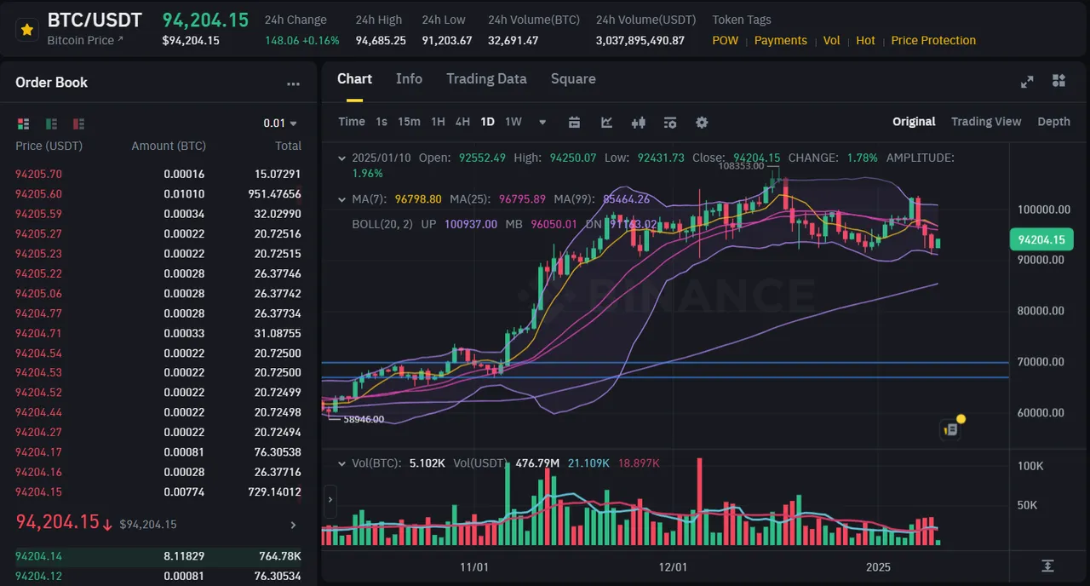This screenshot has height=586, width=1090.
Task: Collapse the Vol(BTC) indicator row
Action: coord(342,464)
